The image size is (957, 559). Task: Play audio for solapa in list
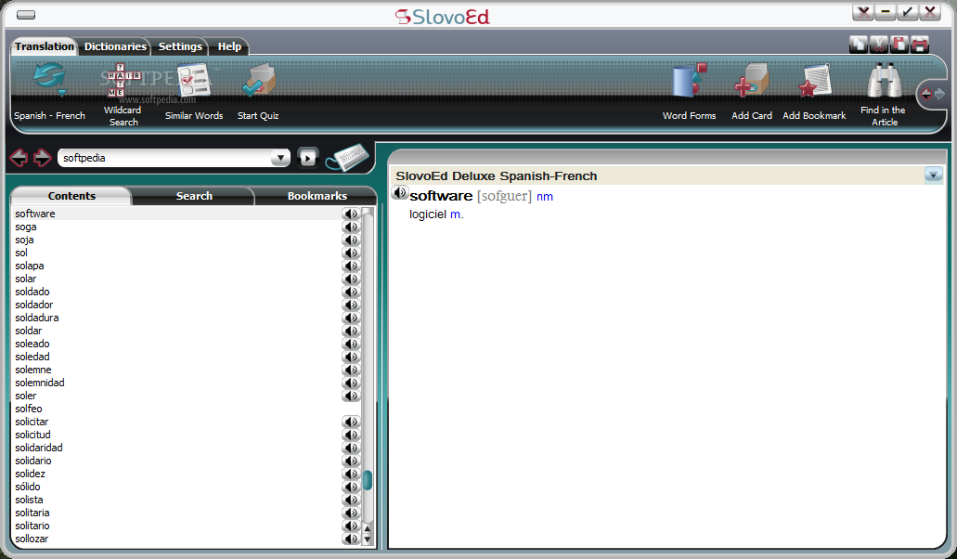351,266
